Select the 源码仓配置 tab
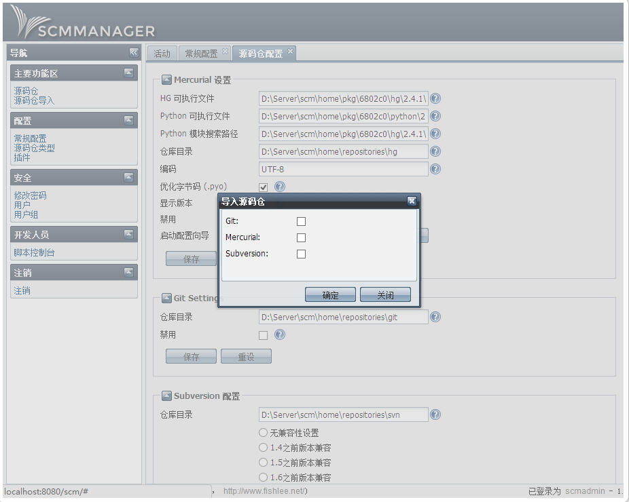 (x=261, y=54)
